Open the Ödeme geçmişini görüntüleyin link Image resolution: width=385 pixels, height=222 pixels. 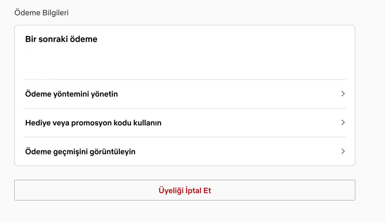point(80,152)
